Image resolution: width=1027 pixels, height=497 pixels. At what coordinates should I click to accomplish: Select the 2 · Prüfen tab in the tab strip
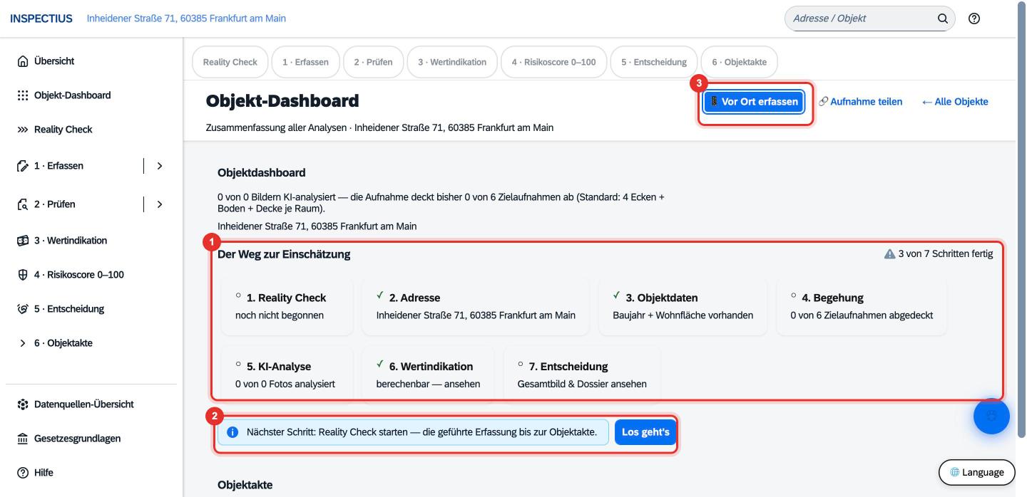pos(373,62)
